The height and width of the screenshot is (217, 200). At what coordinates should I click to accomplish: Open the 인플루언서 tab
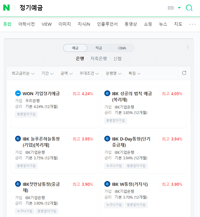click(x=107, y=24)
